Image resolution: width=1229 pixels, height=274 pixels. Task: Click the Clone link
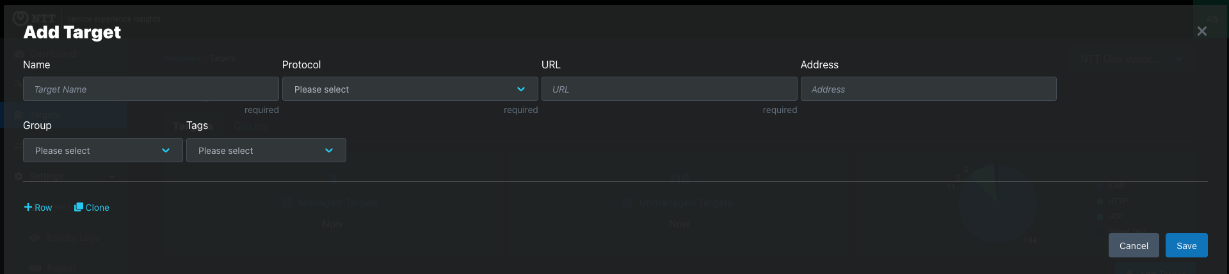(92, 208)
